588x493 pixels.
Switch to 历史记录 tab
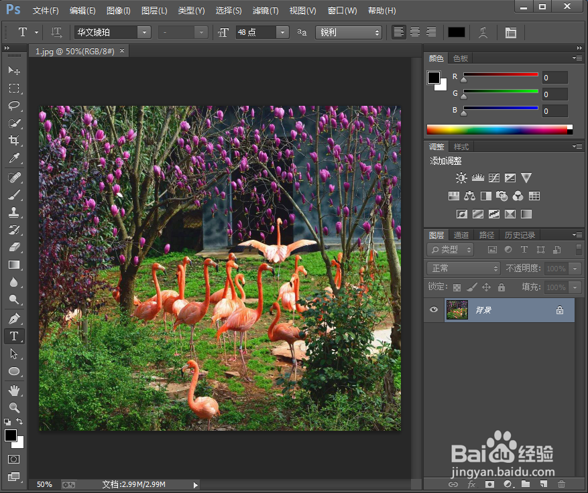pos(520,235)
